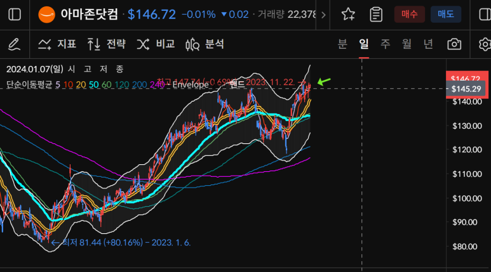Switch to 주 weekly chart tab
This screenshot has width=491, height=272.
pos(385,44)
